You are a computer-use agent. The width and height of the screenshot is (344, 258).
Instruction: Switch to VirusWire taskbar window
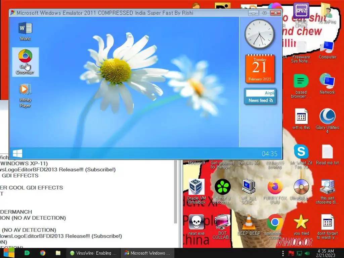point(93,253)
